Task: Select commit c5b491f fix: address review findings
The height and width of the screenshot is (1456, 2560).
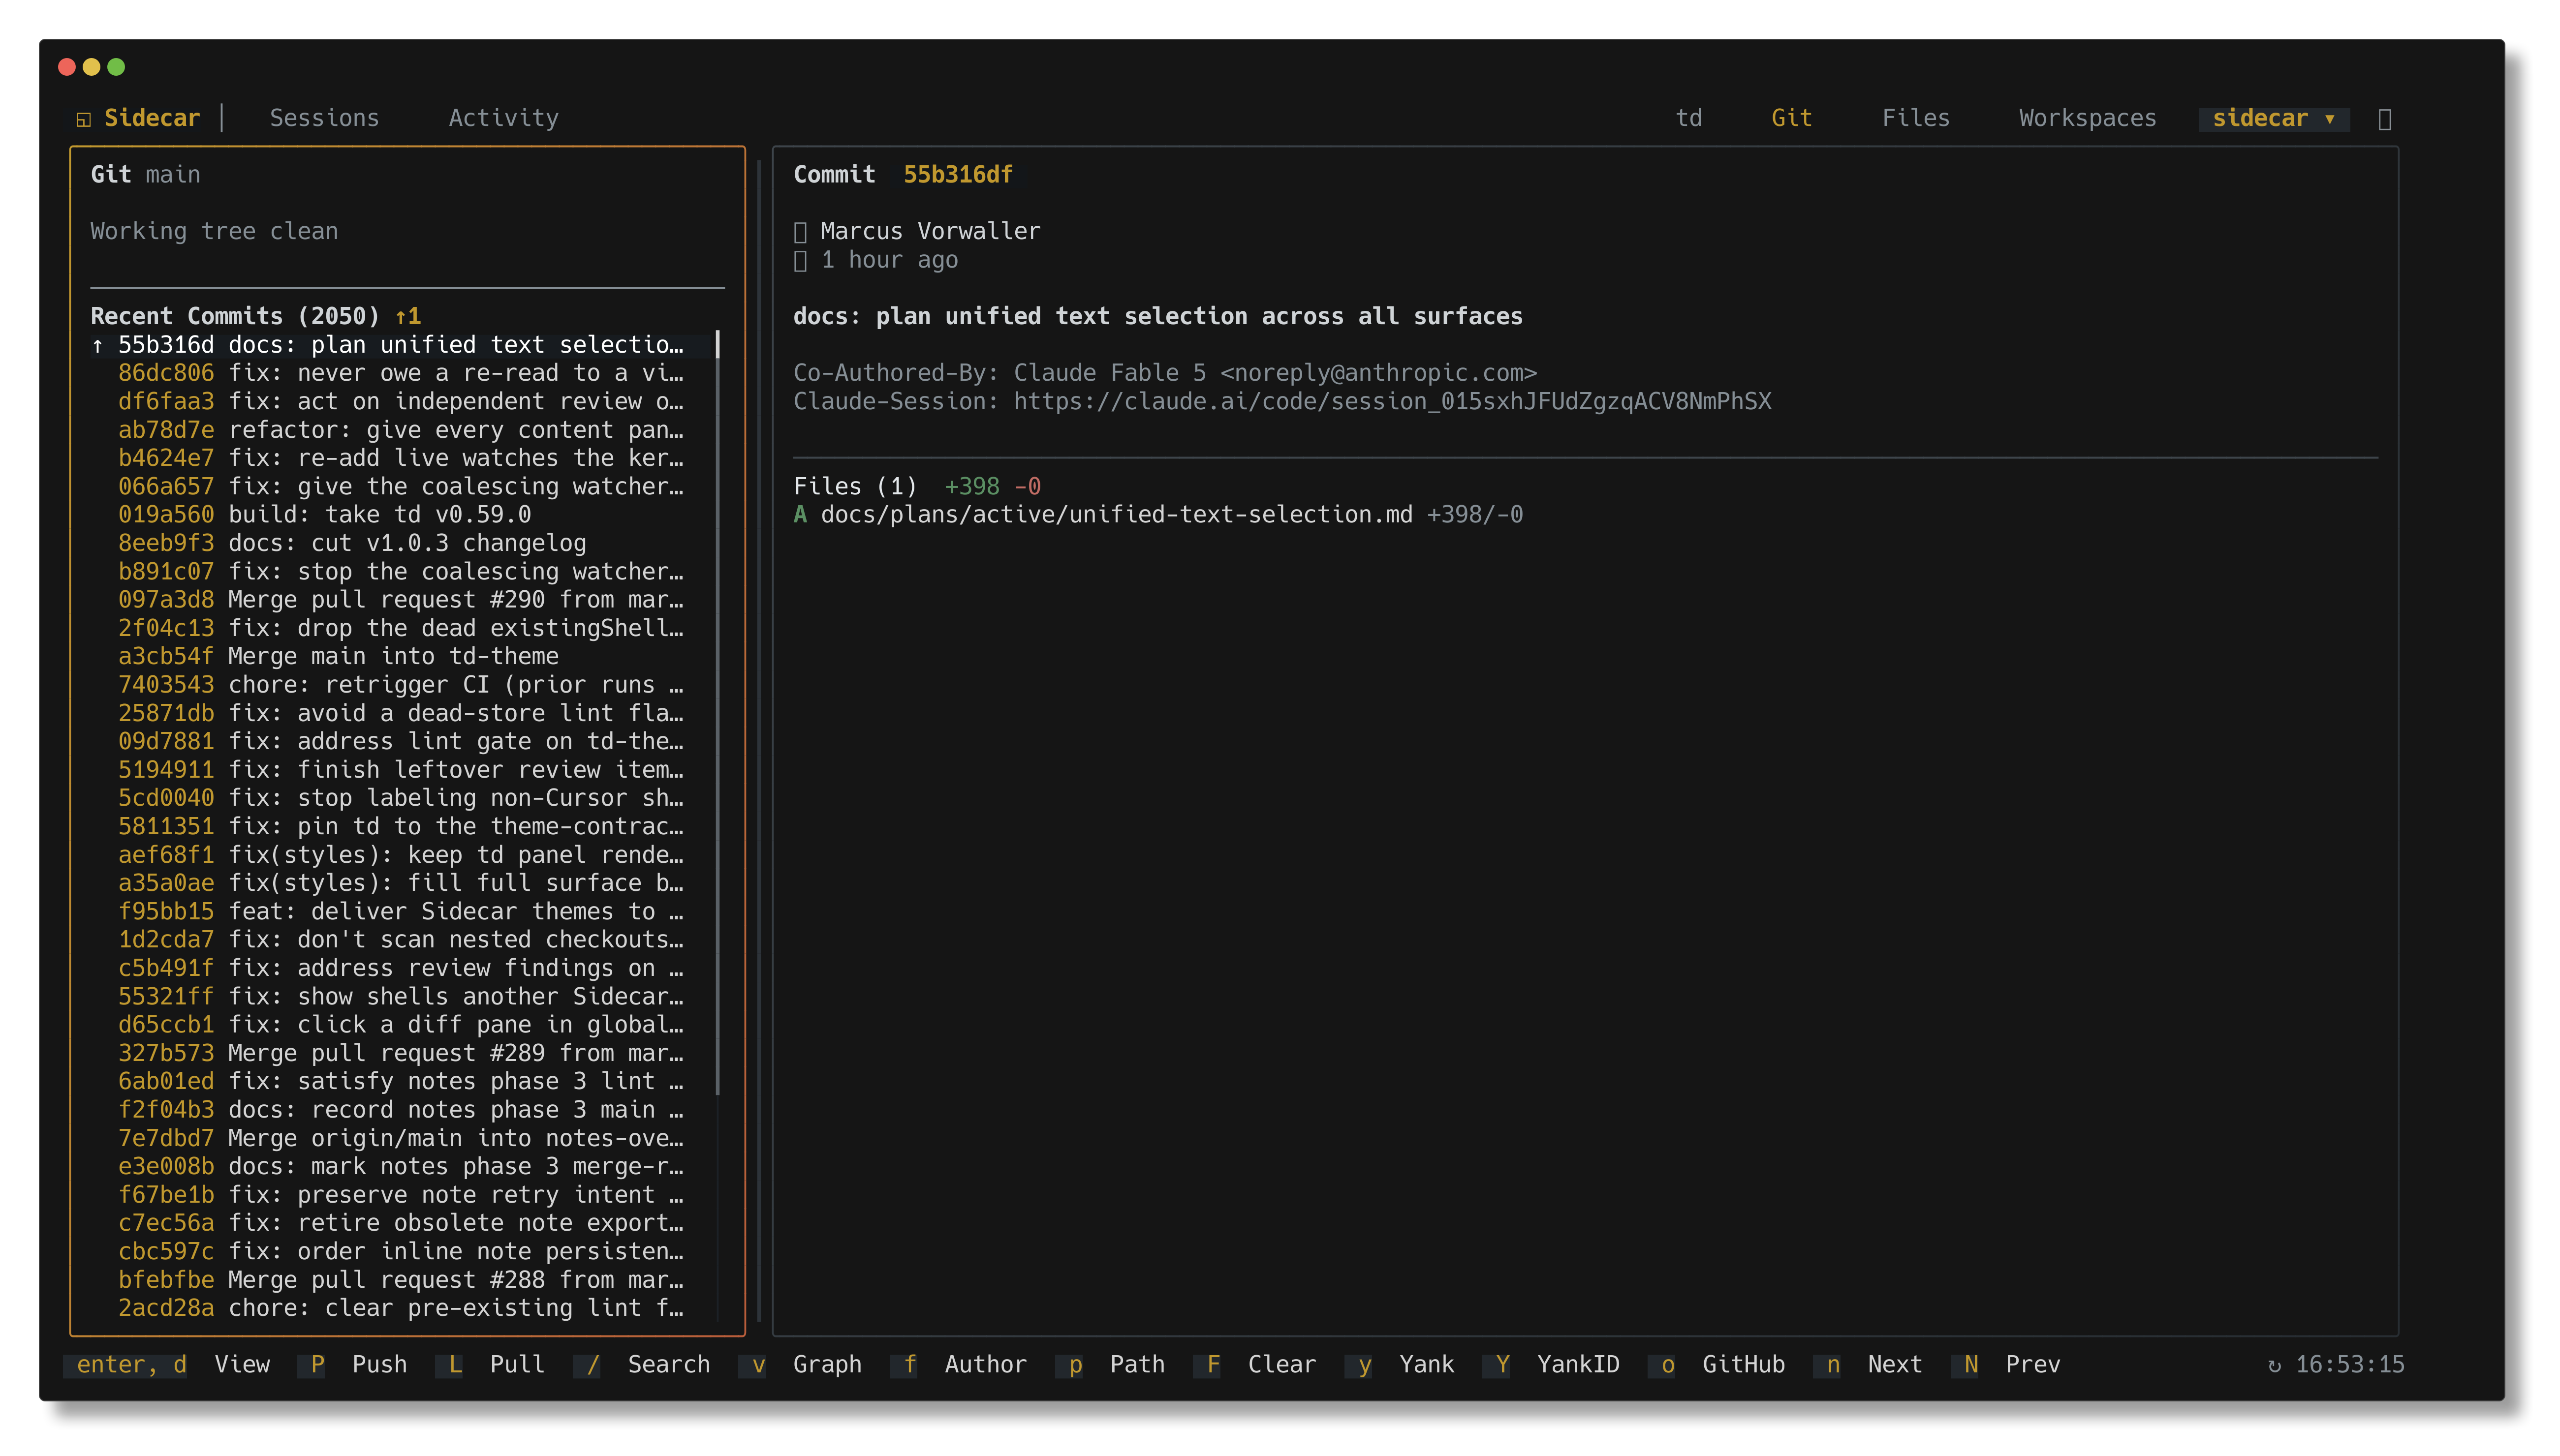Action: tap(400, 968)
